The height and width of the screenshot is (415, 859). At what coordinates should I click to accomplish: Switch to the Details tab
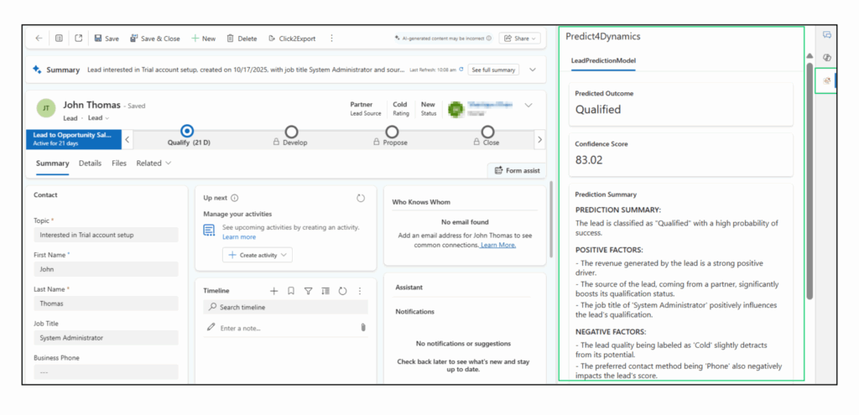(x=90, y=163)
